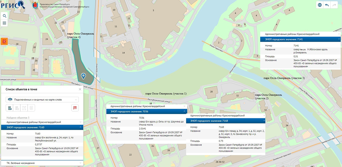Image resolution: width=342 pixels, height=167 pixels.
Task: Click the парк Охта-Оккервиль (участок 2) label
Action: [268, 96]
